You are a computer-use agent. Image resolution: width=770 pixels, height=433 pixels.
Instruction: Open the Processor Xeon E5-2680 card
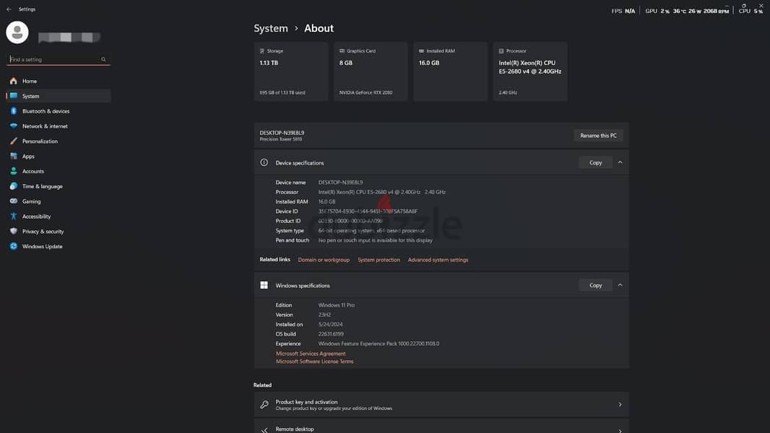point(530,71)
